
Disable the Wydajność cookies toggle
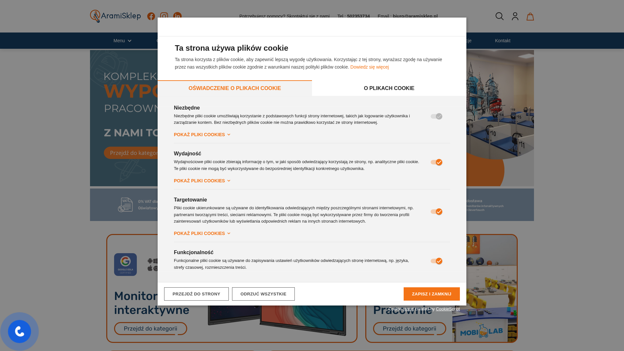pos(436,162)
